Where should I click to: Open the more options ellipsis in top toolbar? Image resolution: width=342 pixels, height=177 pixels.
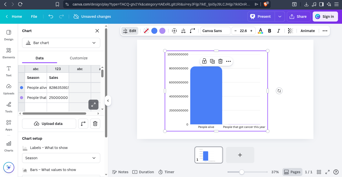coord(325,31)
